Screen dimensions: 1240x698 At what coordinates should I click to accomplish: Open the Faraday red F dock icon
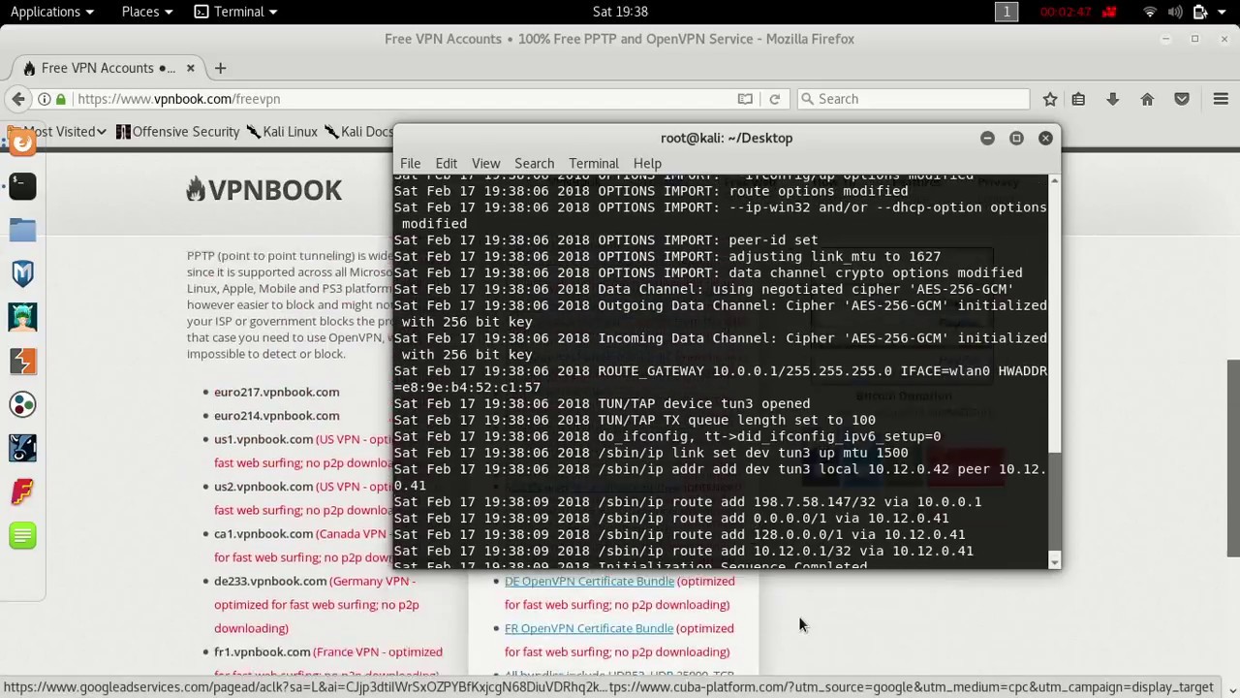click(22, 492)
